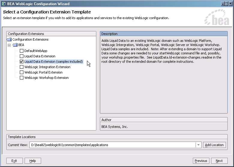The height and width of the screenshot is (167, 234).
Task: Click the Description panel text area
Action: coord(164,75)
